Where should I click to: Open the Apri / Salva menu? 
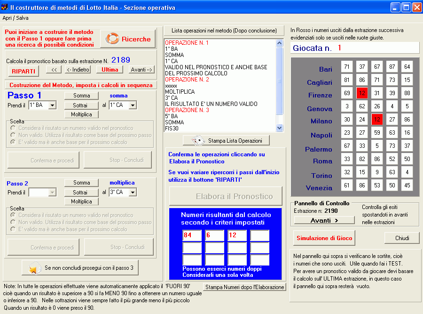click(16, 18)
